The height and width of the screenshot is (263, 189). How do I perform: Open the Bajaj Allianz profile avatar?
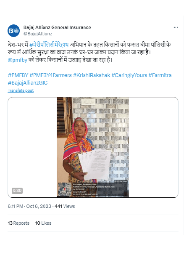pyautogui.click(x=13, y=31)
